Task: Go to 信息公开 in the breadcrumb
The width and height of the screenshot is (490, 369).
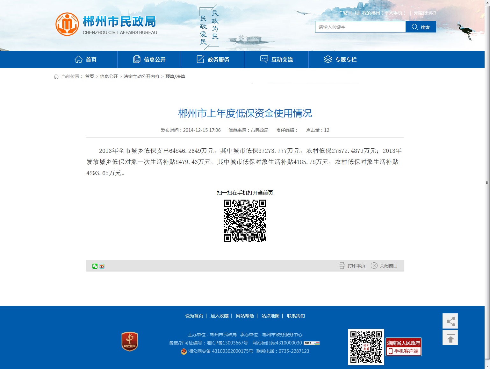Action: (109, 76)
